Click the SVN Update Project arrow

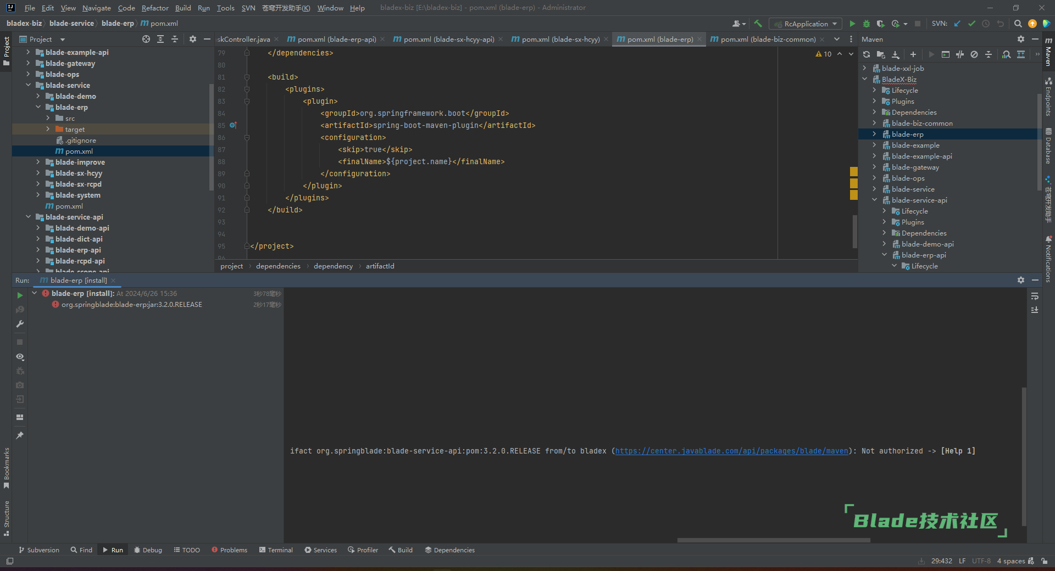(x=957, y=24)
